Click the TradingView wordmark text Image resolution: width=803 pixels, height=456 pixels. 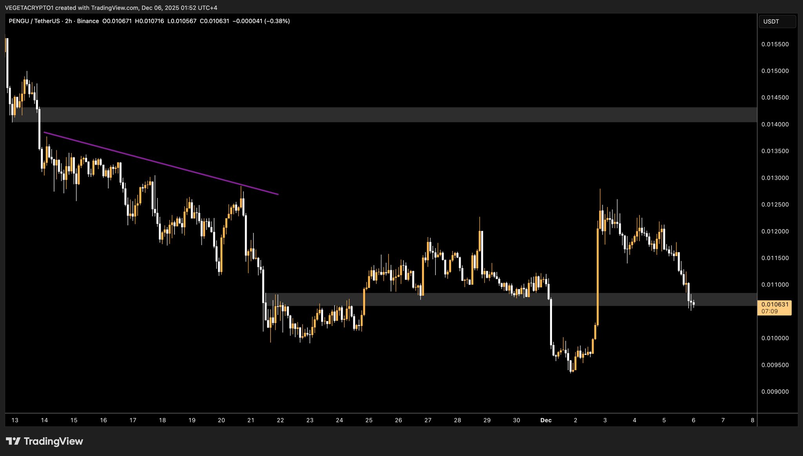pyautogui.click(x=53, y=441)
